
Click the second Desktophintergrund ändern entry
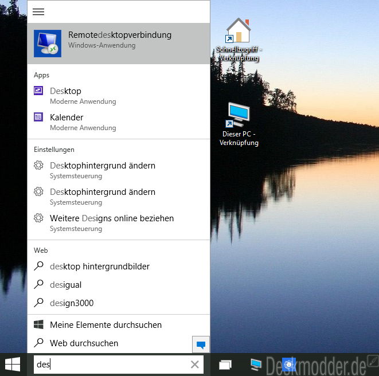point(119,197)
